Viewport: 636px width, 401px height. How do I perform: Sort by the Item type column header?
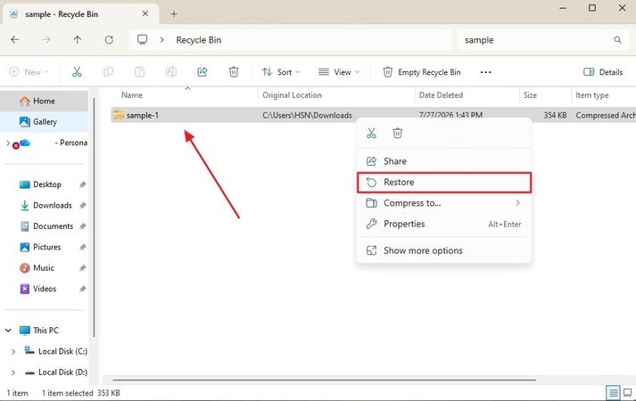[591, 95]
